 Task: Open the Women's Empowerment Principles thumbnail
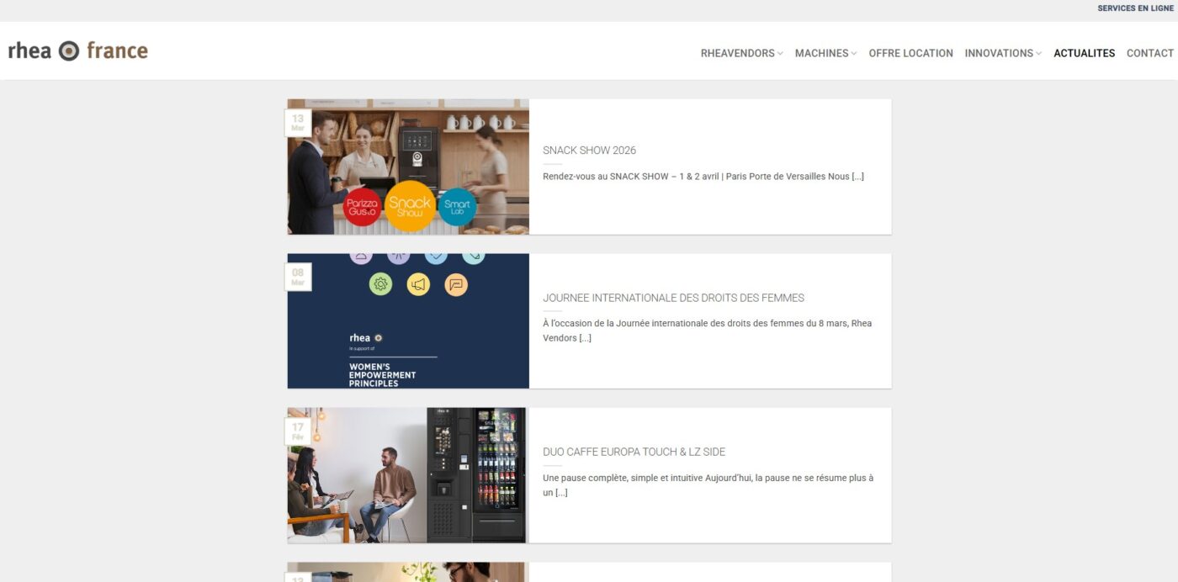408,321
